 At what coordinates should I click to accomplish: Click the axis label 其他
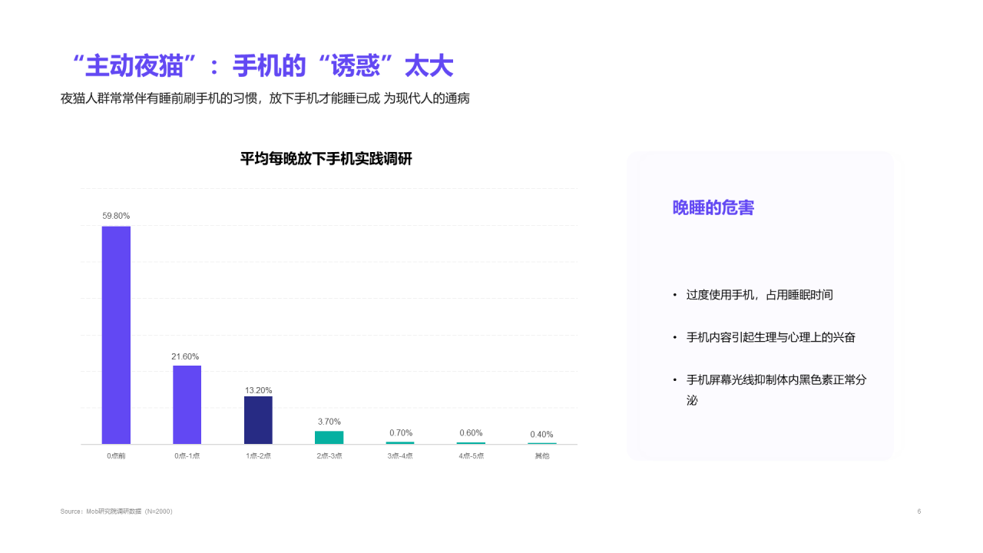point(542,456)
